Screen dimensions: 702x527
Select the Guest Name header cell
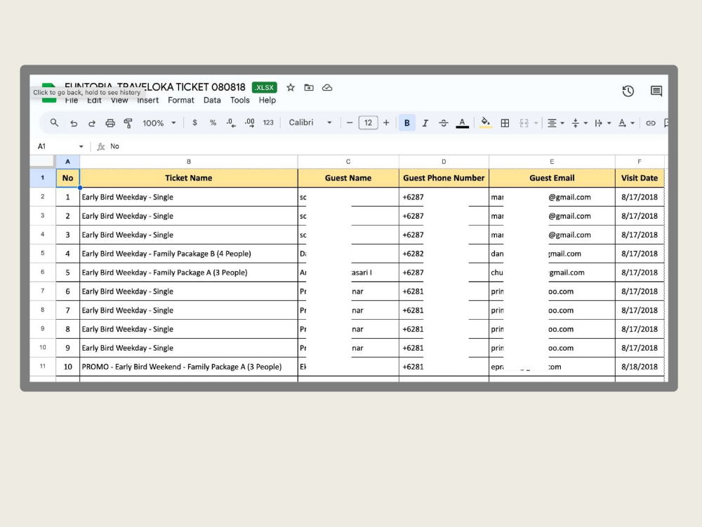(348, 178)
